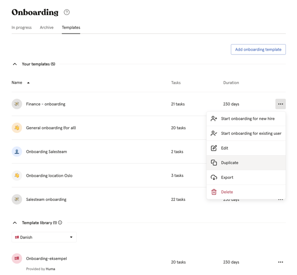Click the Onboarding Salesteam person avatar icon

(x=17, y=151)
